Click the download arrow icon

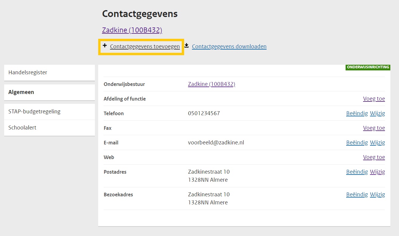click(187, 46)
